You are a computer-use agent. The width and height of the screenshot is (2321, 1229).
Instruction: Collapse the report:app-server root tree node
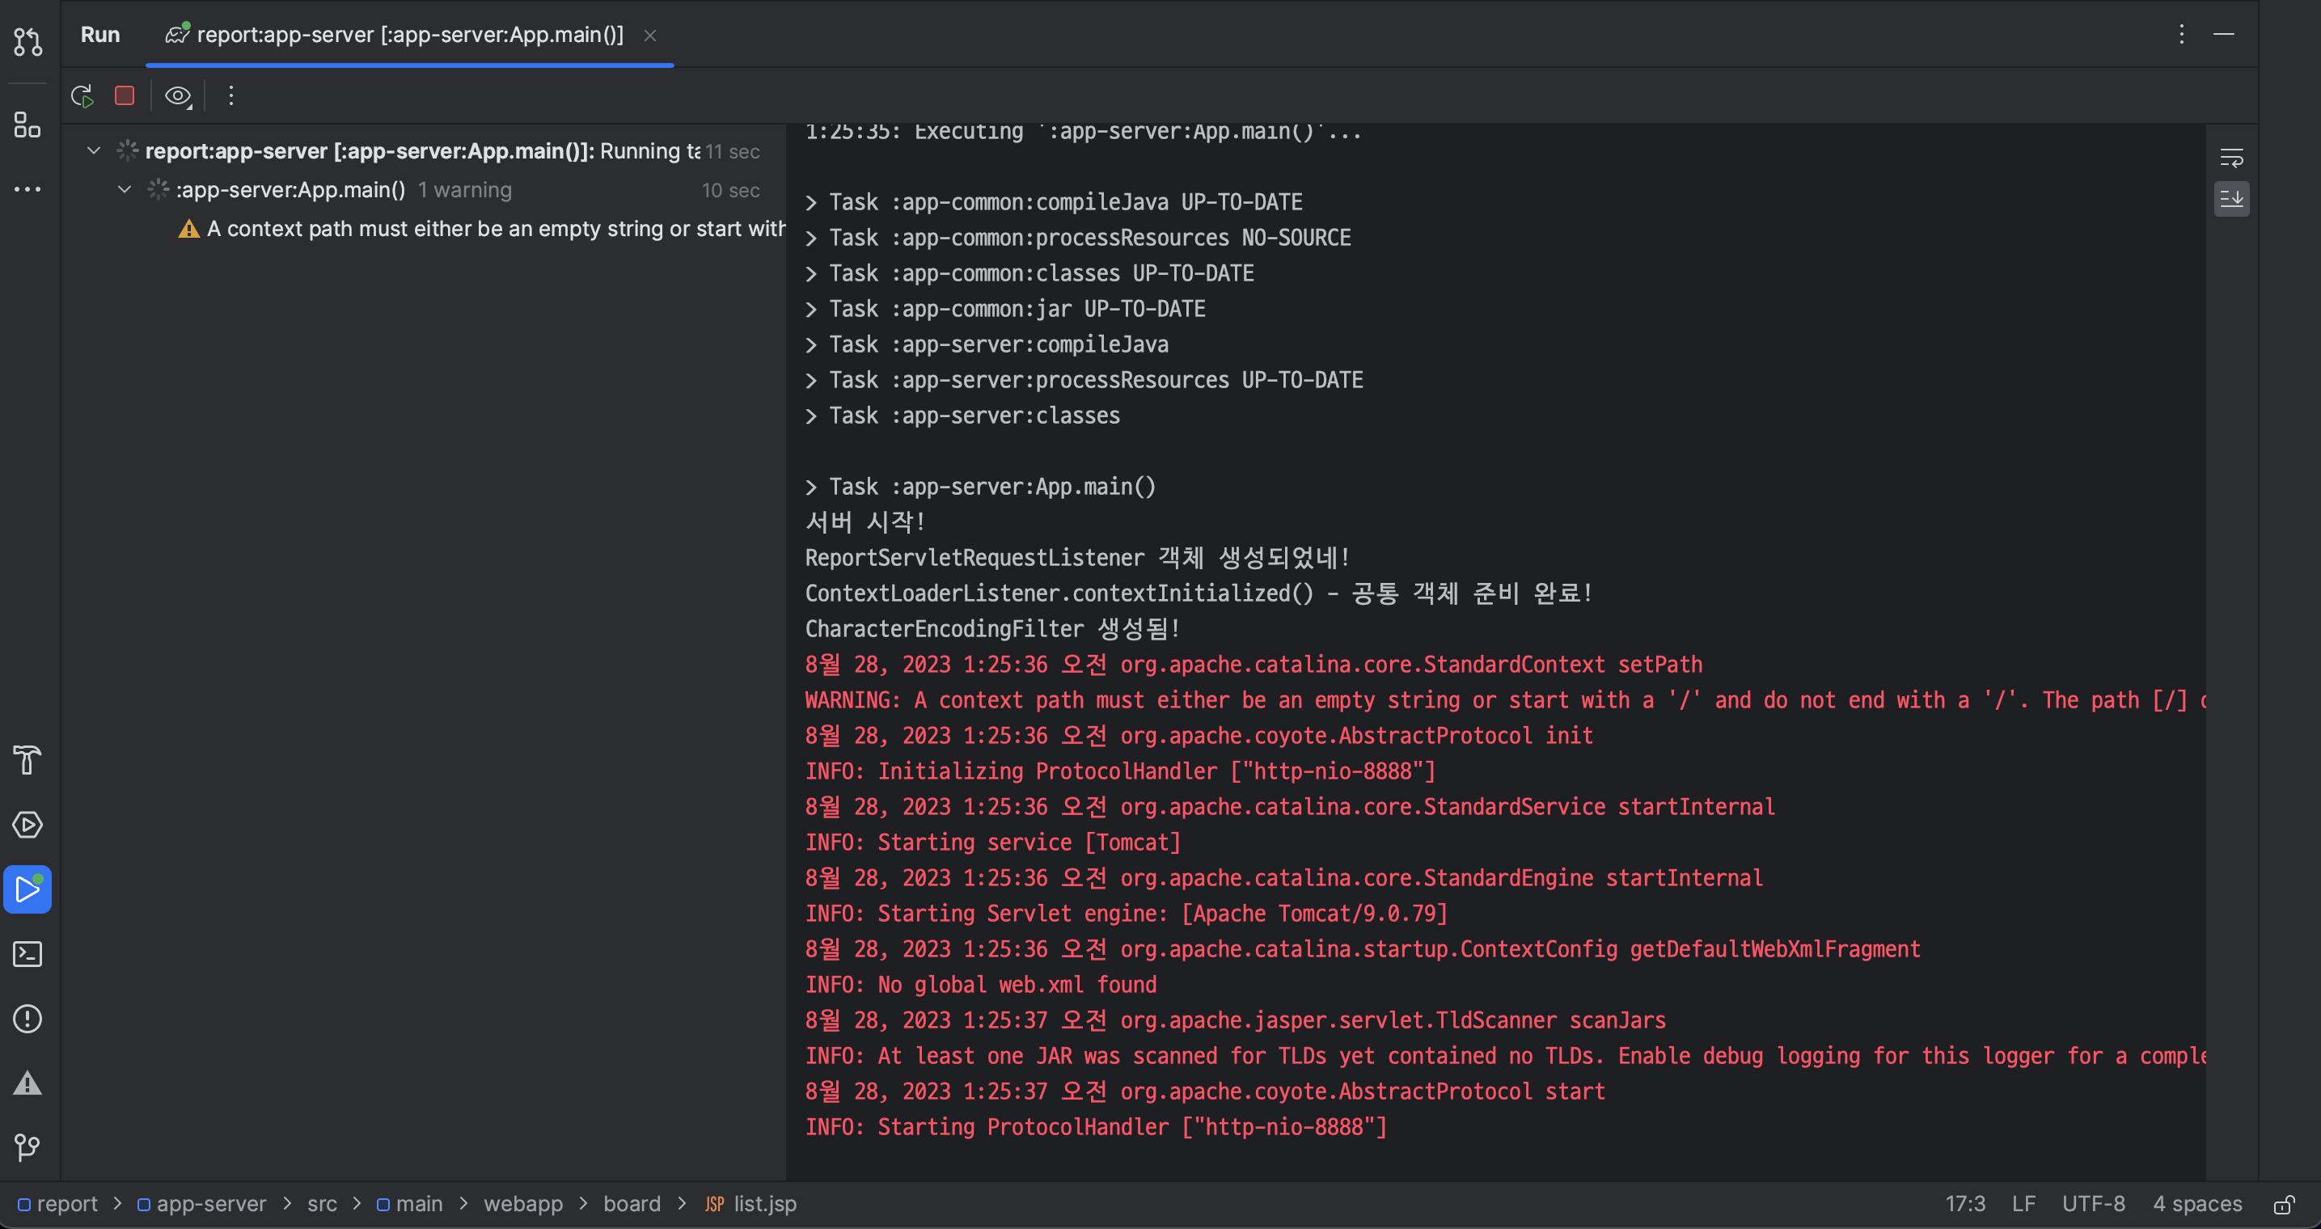point(93,150)
